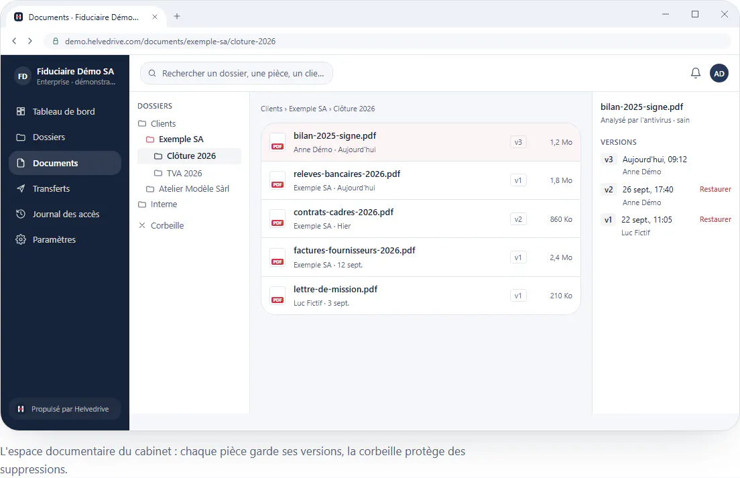Click PDF icon of factures-fournisseurs-2026.pdf
The width and height of the screenshot is (740, 478).
pos(277,257)
